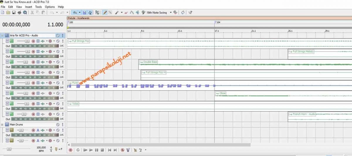
Task: Open the 16th Note Swing groove dropdown
Action: click(x=170, y=13)
